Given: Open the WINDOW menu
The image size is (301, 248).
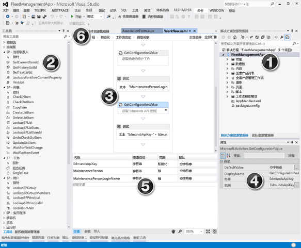Looking at the screenshot, I should tap(217, 10).
